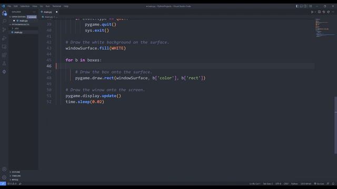Click the windowSurface.fill(WHITE) line
This screenshot has height=189, width=337.
pos(96,48)
